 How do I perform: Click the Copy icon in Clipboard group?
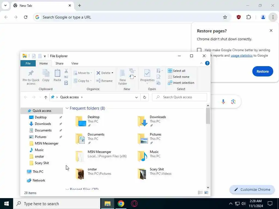coord(46,73)
